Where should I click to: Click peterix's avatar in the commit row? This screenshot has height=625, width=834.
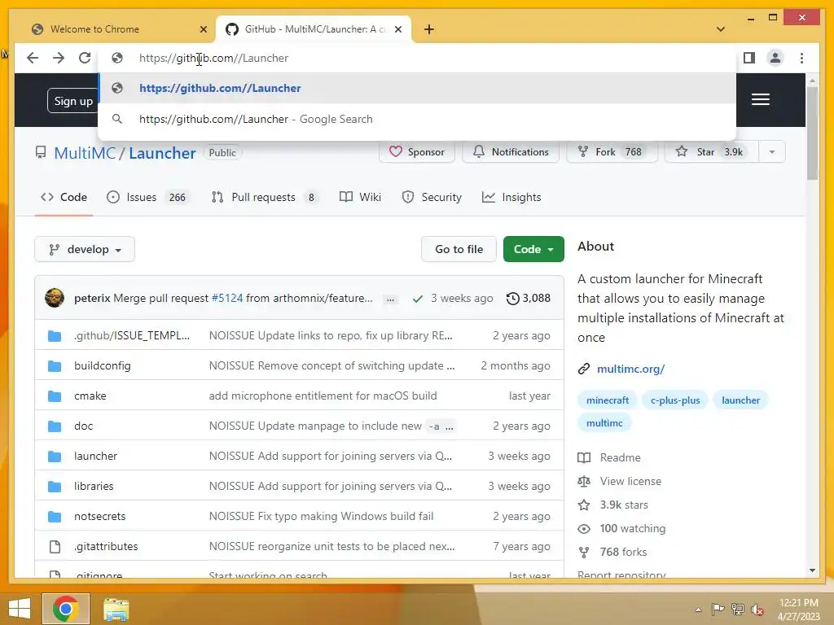(x=55, y=298)
